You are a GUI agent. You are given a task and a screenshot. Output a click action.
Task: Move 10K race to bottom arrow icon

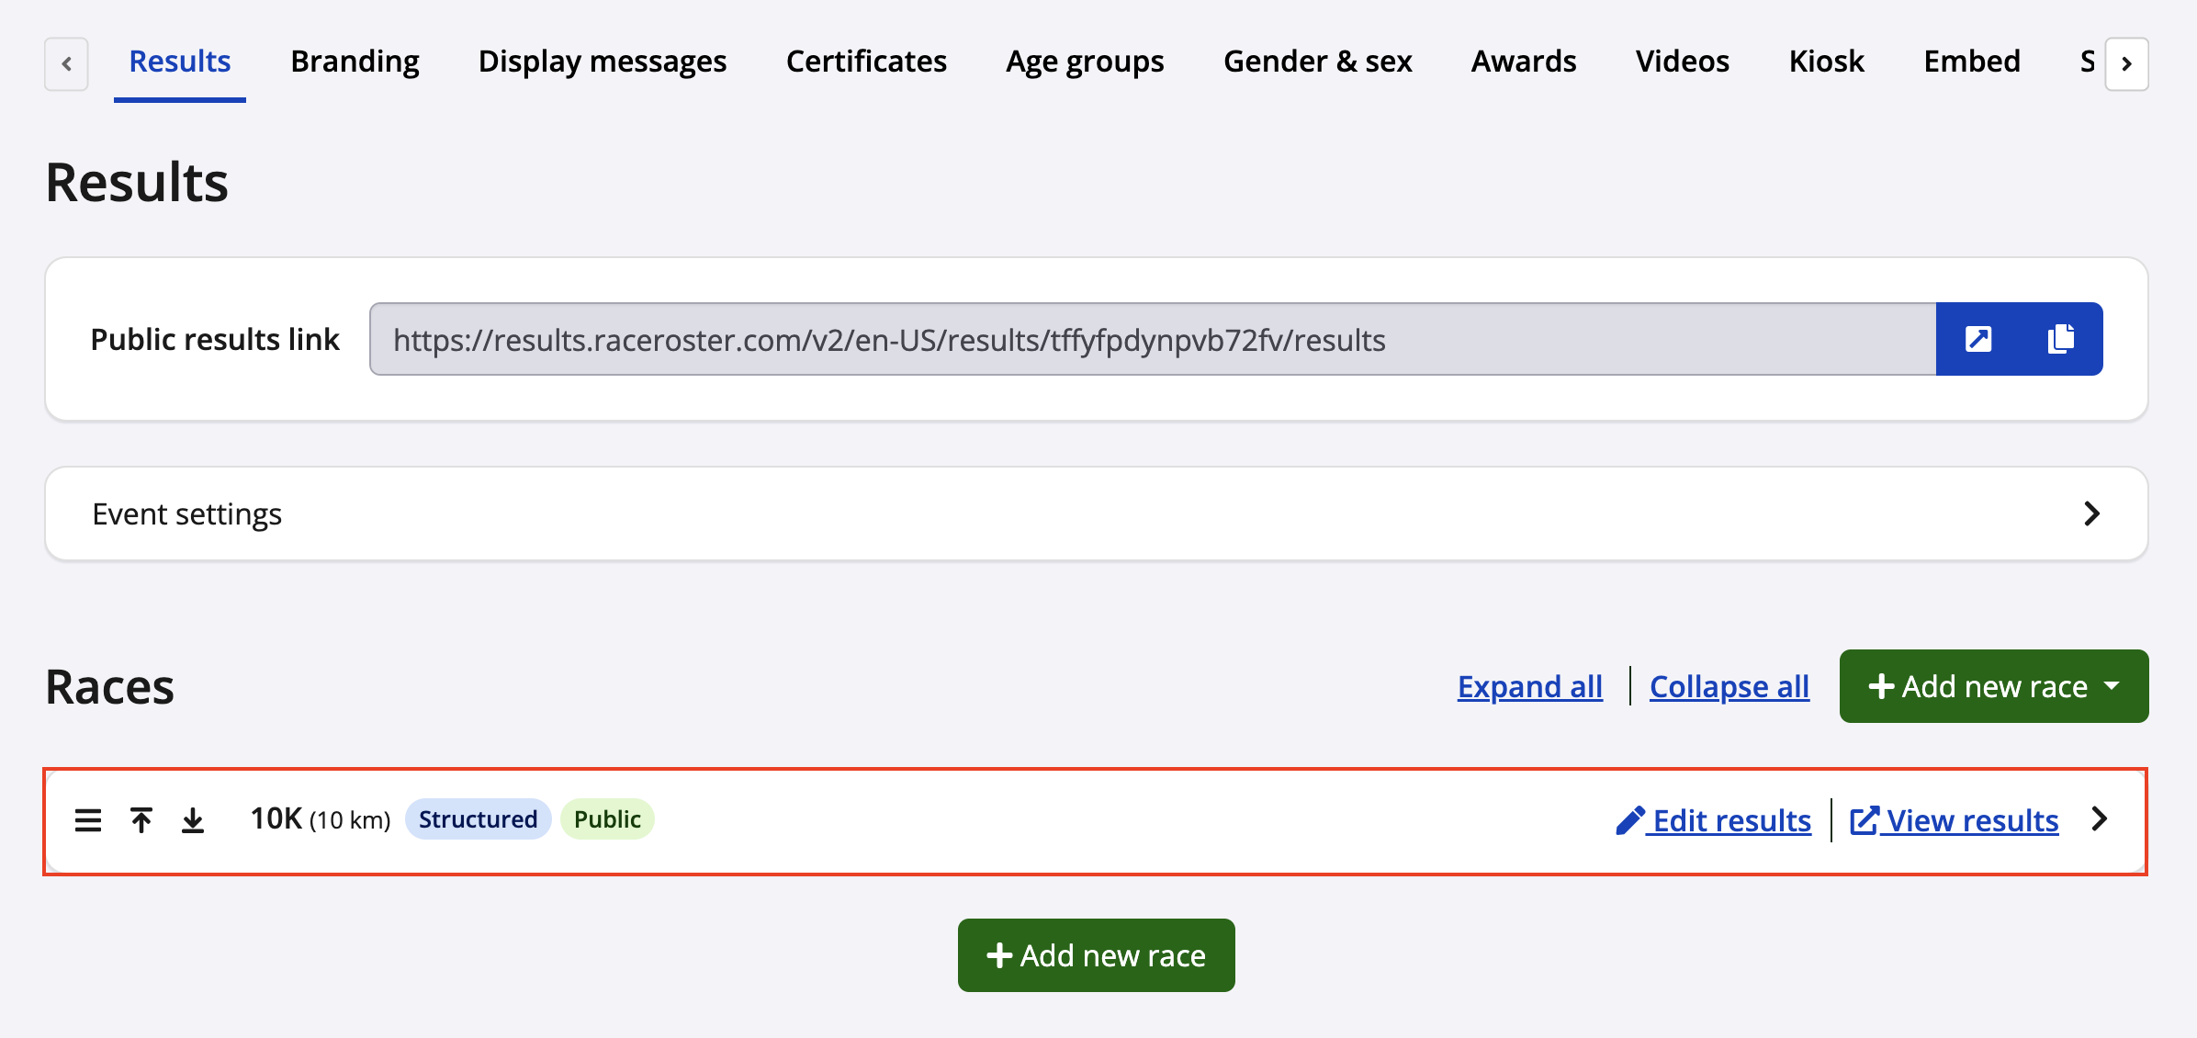click(193, 819)
